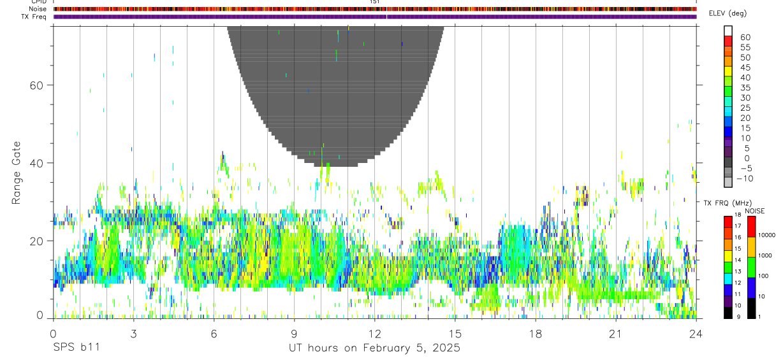This screenshot has width=783, height=361.
Task: Click the "55" label on ELEV legend
Action: tap(745, 48)
